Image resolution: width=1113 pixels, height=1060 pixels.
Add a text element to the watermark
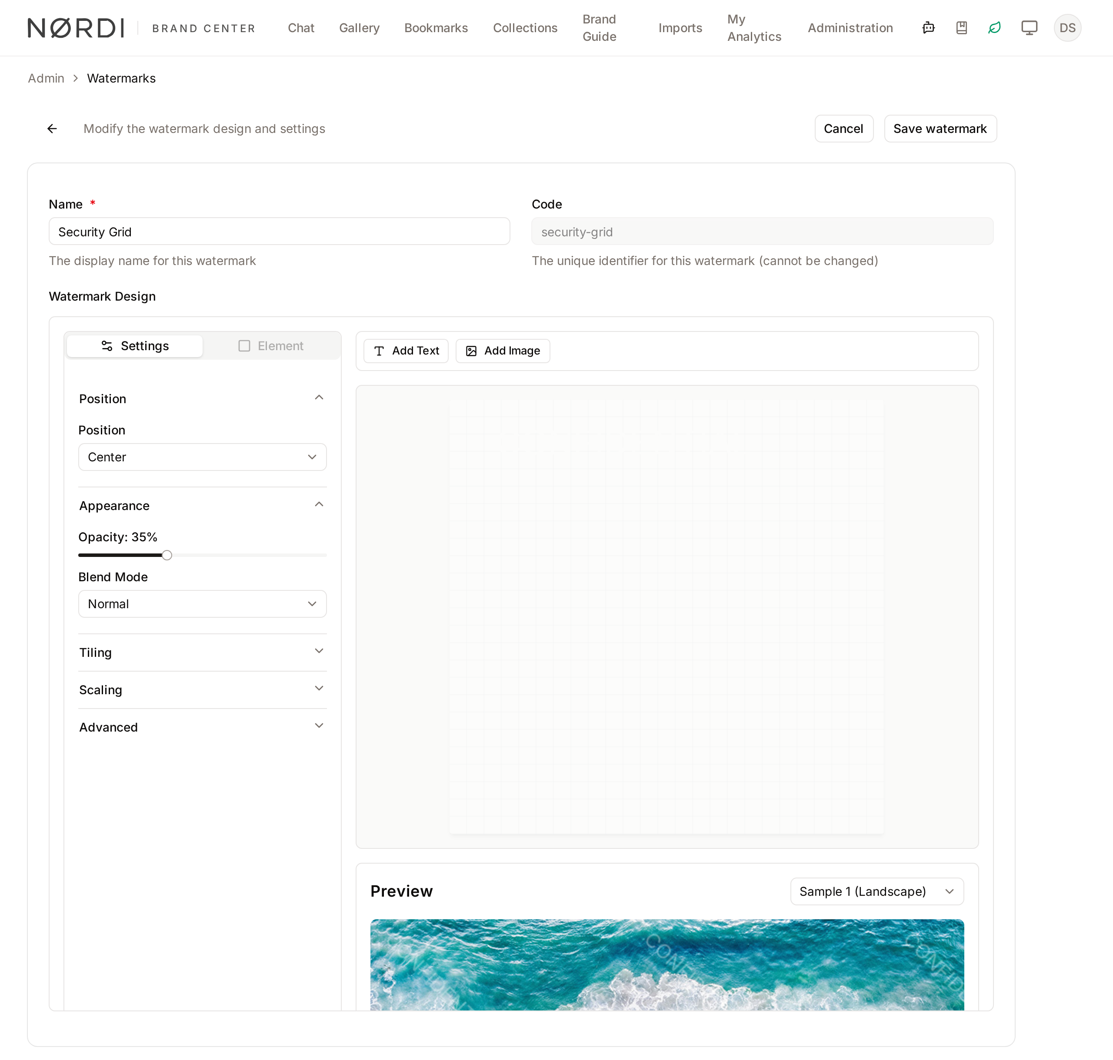[x=406, y=351]
